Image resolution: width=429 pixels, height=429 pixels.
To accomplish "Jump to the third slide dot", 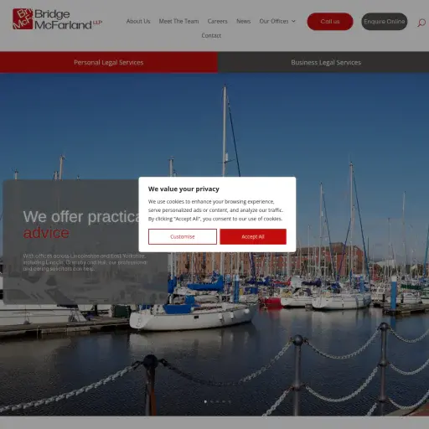I will point(218,401).
